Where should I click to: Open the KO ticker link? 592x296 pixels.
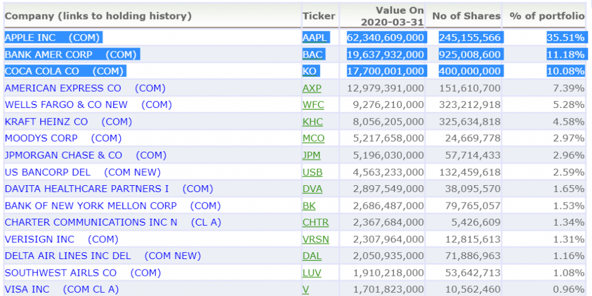coord(309,71)
